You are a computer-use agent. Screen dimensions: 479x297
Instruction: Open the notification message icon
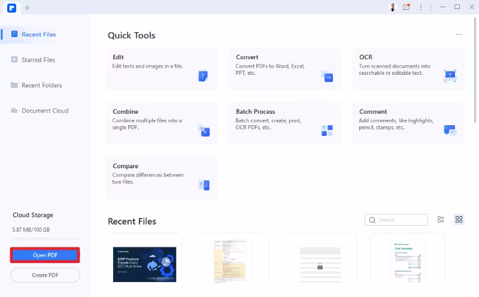[x=407, y=7]
